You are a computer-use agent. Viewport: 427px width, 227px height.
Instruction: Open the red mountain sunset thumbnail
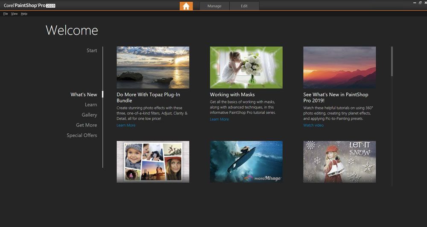tap(339, 67)
